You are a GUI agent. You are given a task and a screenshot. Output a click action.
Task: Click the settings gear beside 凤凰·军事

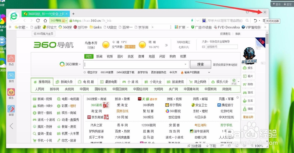[x=238, y=97]
